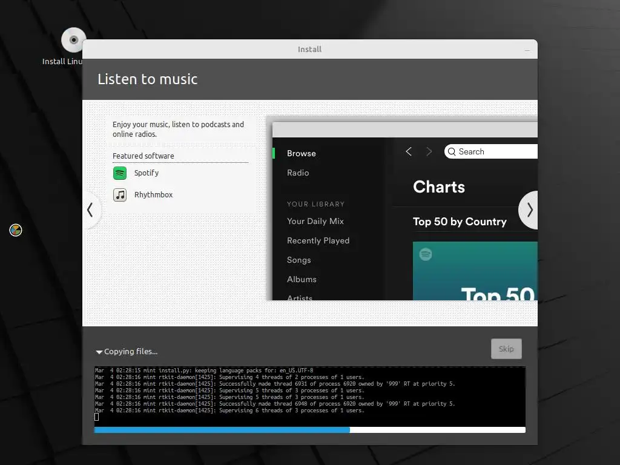Click log line about thread 6948
This screenshot has width=620, height=465.
point(275,404)
